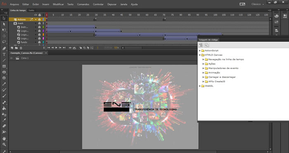The height and width of the screenshot is (153, 289).
Task: Collapse the HTML5 Canvas folder
Action: [x=200, y=55]
